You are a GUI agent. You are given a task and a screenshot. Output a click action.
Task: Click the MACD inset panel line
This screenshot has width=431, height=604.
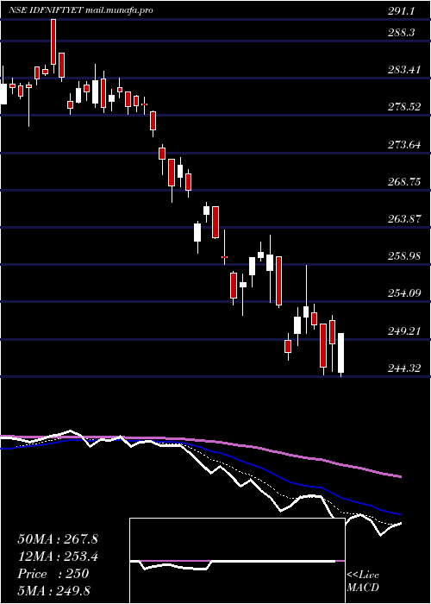click(237, 564)
